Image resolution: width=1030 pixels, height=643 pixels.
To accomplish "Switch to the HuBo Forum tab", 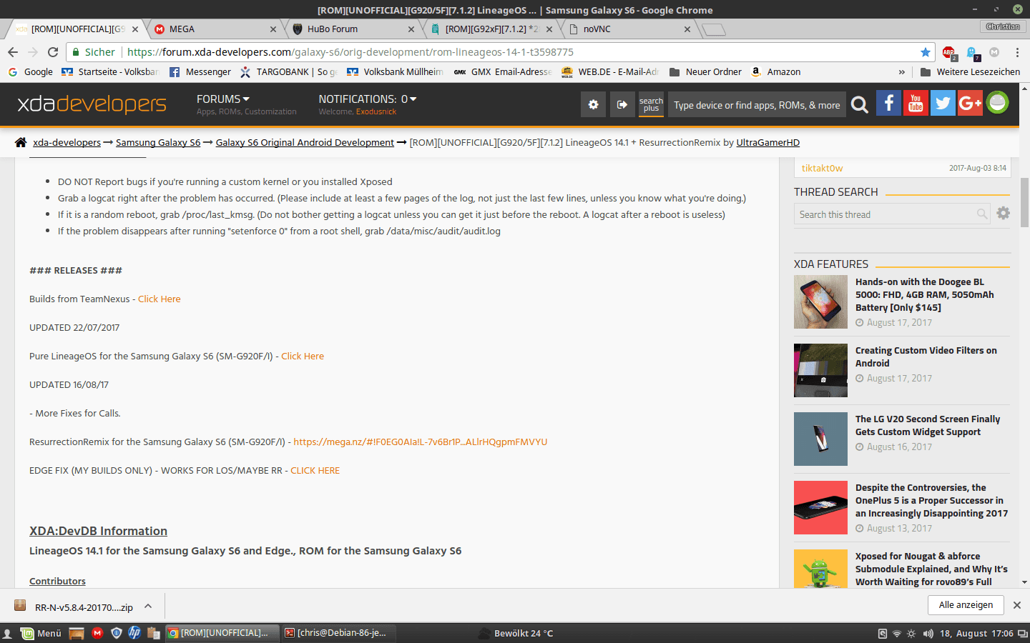I will (353, 29).
